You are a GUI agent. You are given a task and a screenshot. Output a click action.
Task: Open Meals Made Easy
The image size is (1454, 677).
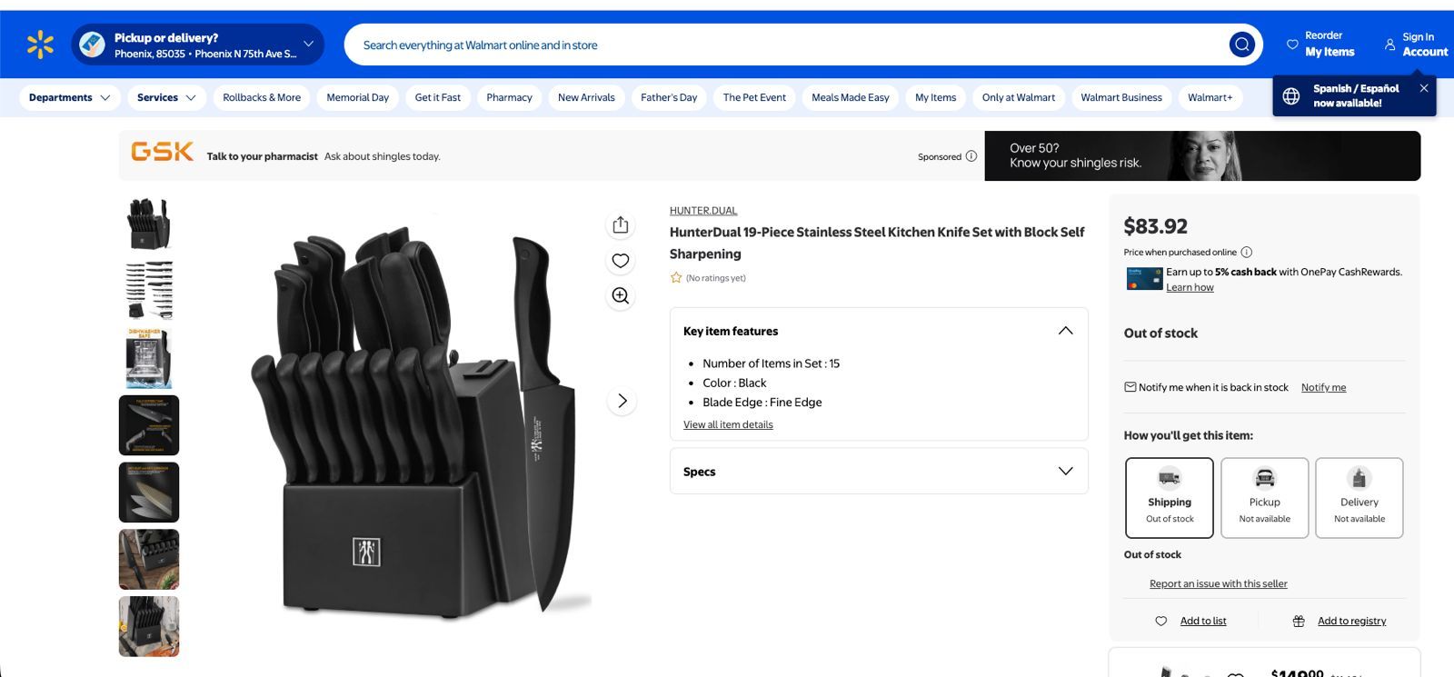click(851, 98)
